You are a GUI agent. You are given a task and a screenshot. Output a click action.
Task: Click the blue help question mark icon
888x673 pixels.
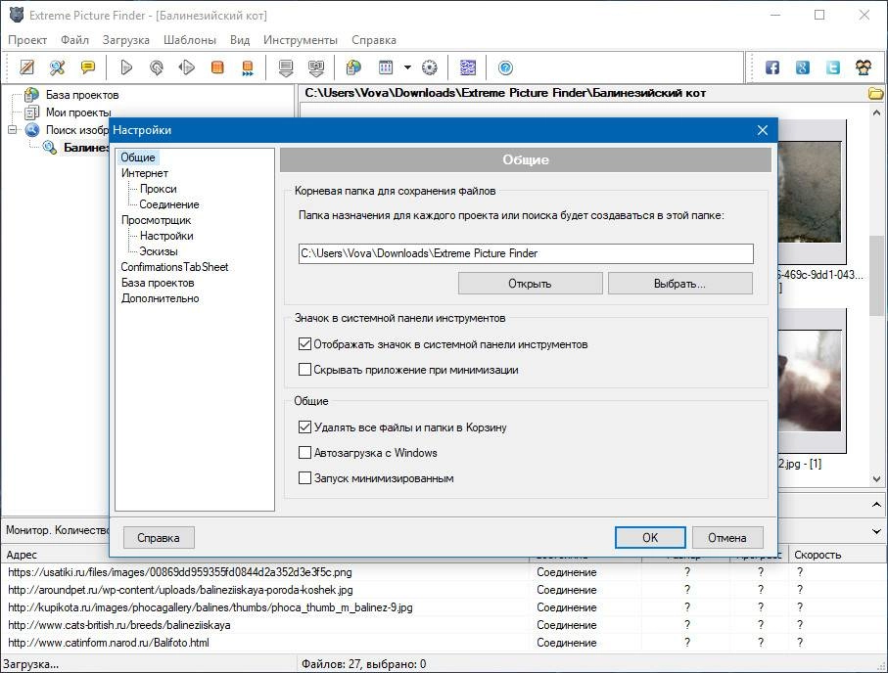(506, 67)
